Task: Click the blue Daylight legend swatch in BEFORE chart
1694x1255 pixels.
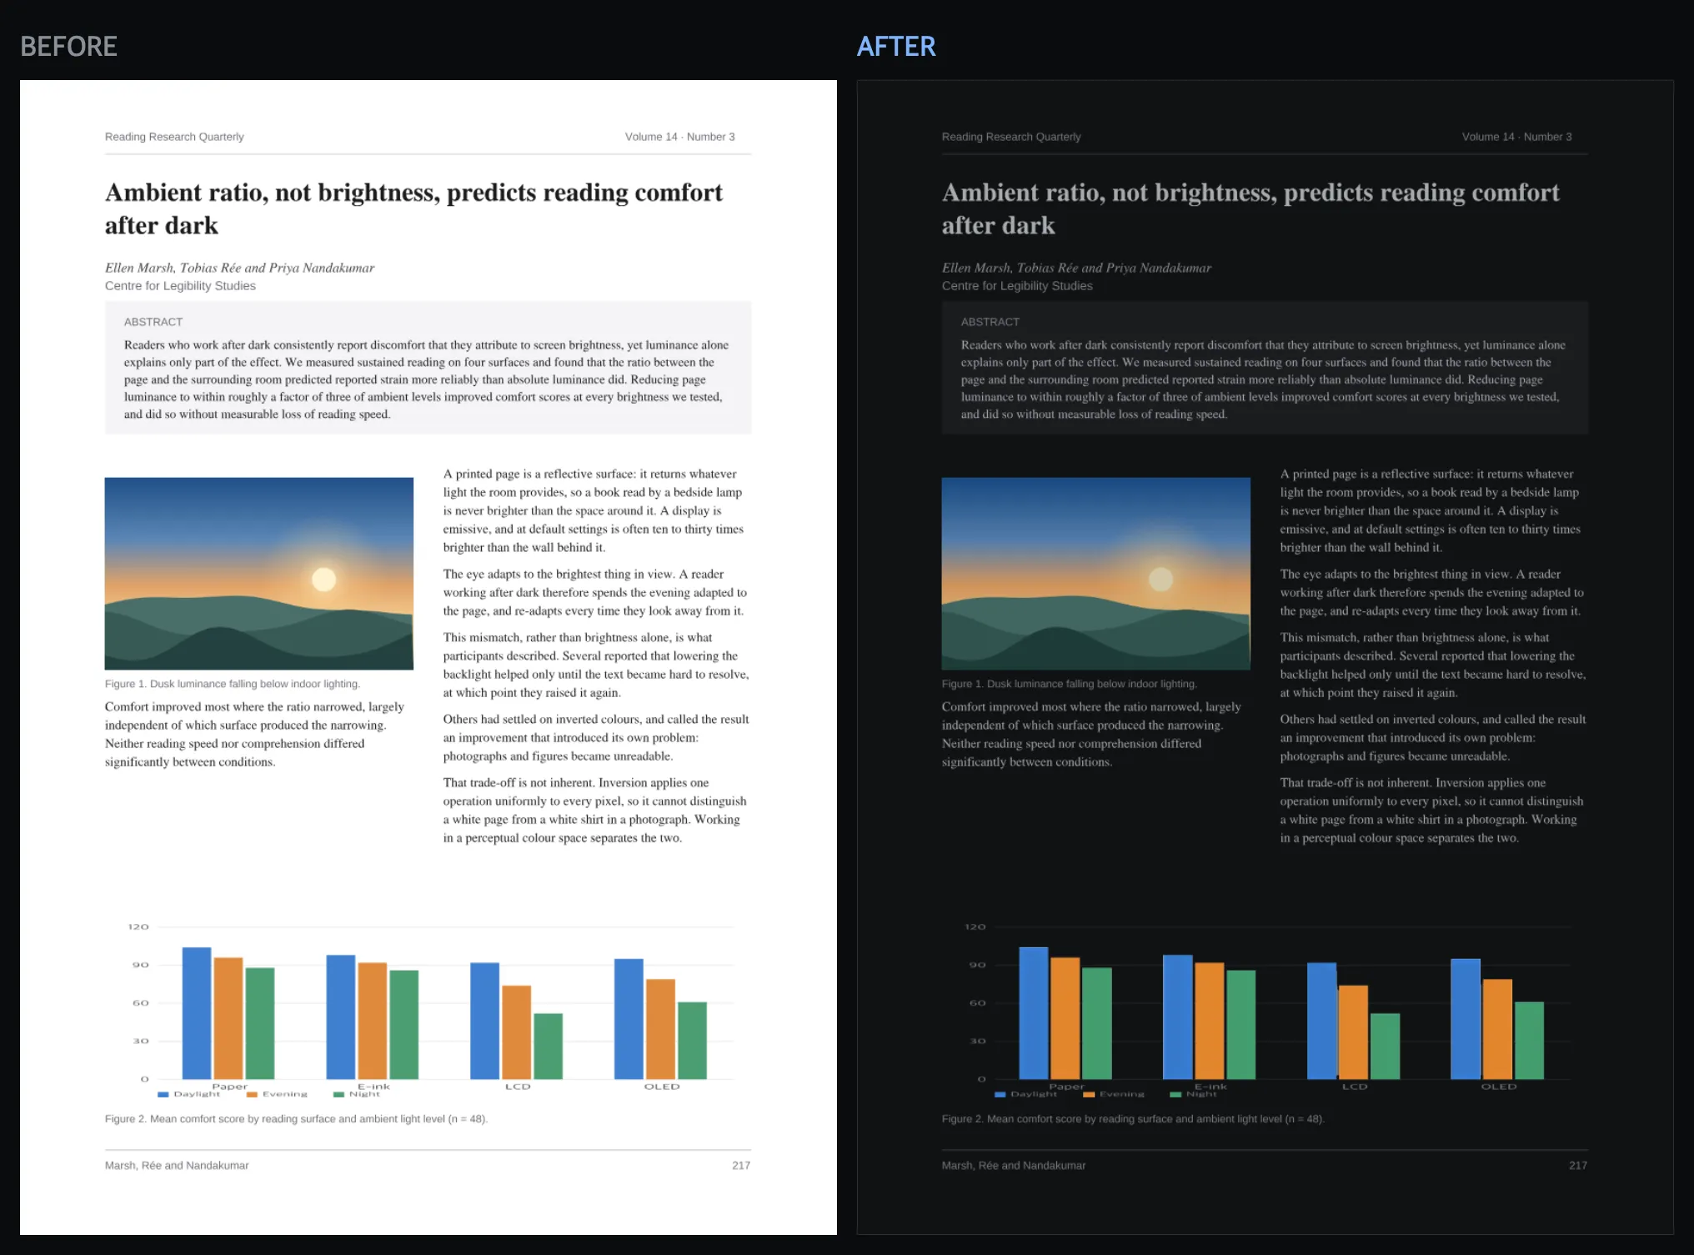Action: click(163, 1095)
